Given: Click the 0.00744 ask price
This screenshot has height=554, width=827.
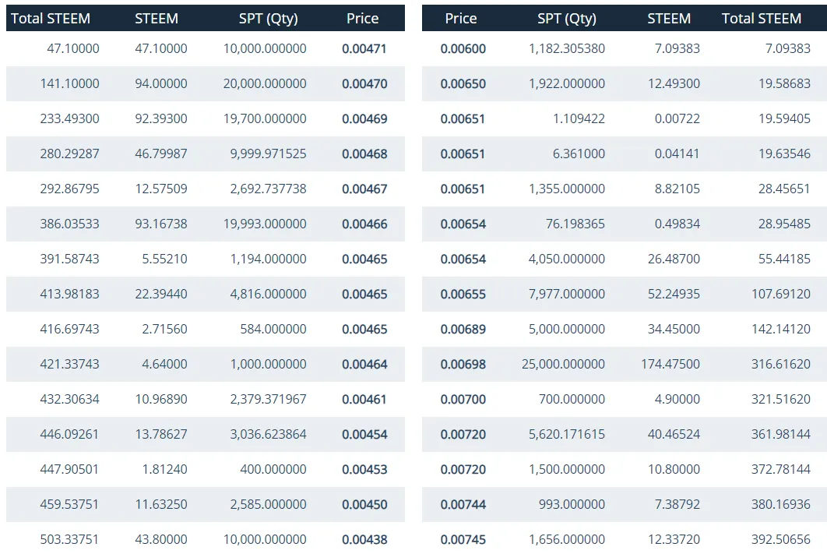Looking at the screenshot, I should [x=463, y=504].
